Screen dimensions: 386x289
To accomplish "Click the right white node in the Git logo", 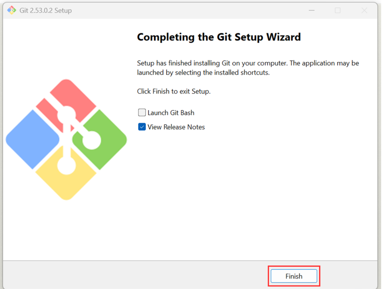I will coord(92,140).
